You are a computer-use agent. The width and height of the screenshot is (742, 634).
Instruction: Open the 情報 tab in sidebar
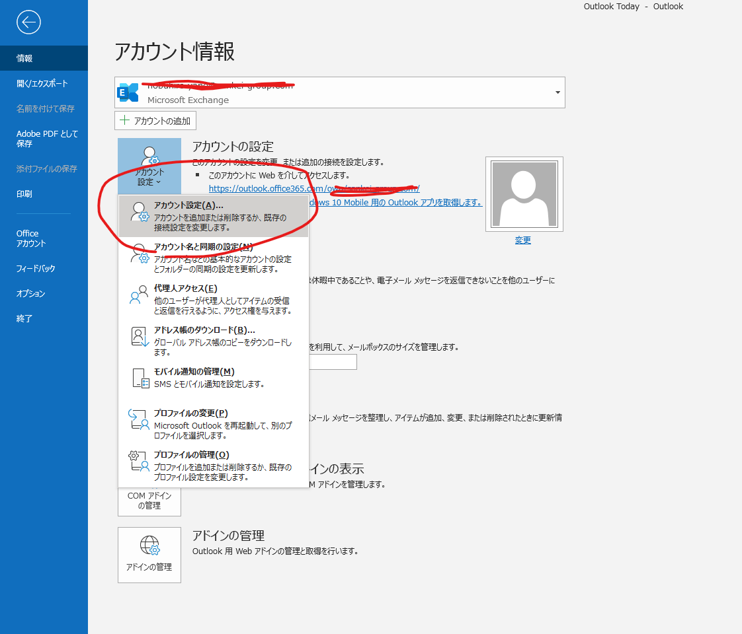pos(44,58)
